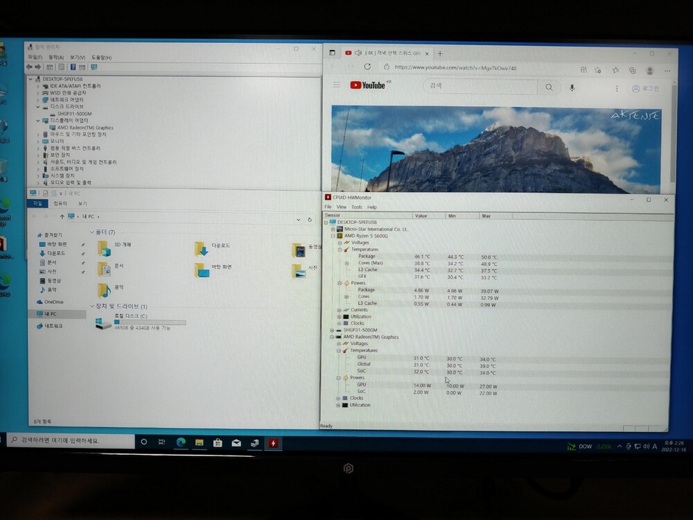Collapse the Display adapters (디스플레이 어댑터) tree node
This screenshot has width=693, height=520.
point(38,121)
